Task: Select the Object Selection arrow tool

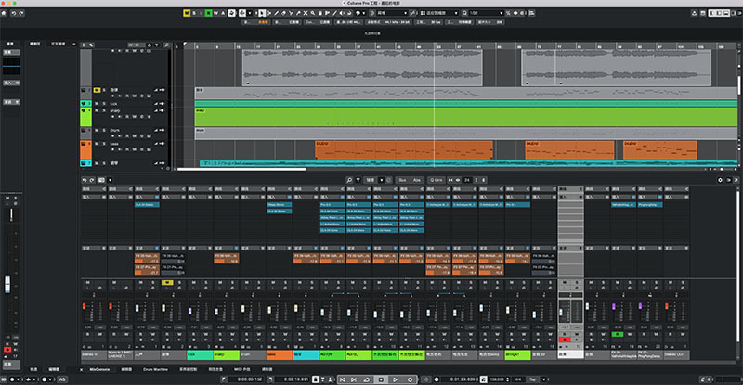Action: [x=262, y=13]
